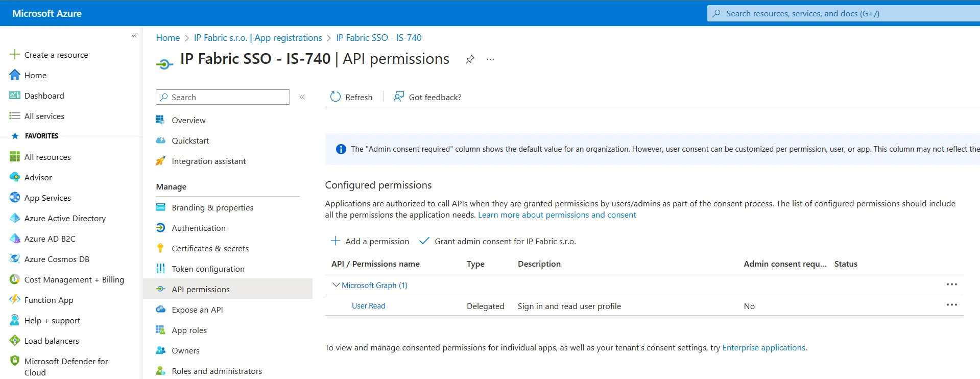
Task: Select Expose an API menu item
Action: point(197,310)
